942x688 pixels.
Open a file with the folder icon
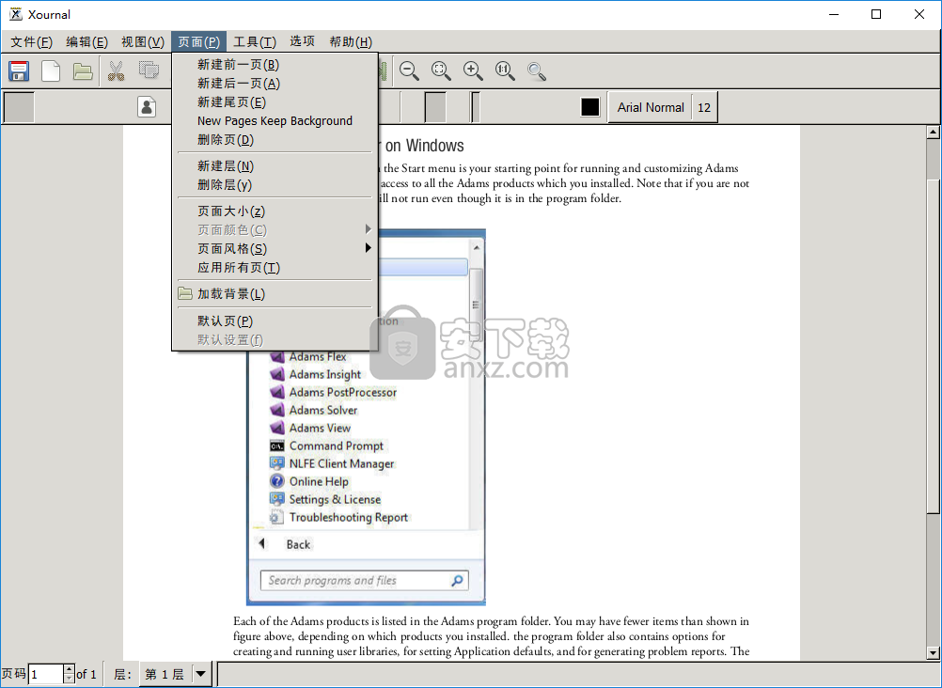(83, 70)
